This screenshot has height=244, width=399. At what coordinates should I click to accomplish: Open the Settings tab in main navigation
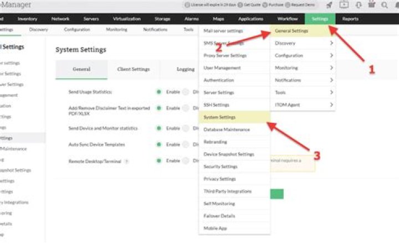tap(320, 19)
